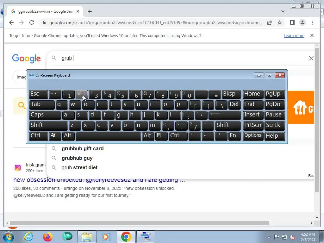Image resolution: width=324 pixels, height=243 pixels.
Task: Show hidden tray icons arrow
Action: pos(269,237)
